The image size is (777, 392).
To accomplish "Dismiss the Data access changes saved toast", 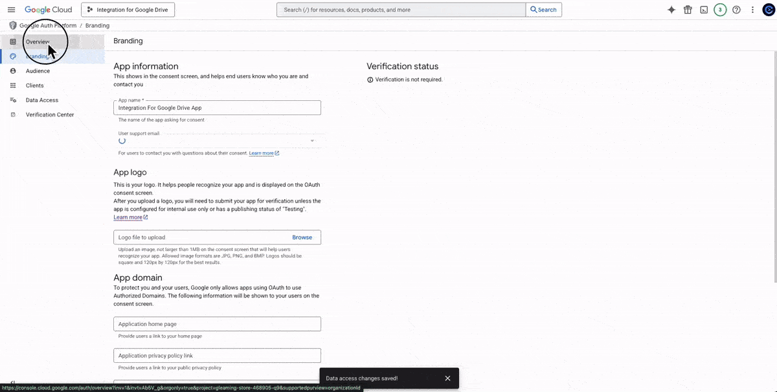I will pos(447,378).
